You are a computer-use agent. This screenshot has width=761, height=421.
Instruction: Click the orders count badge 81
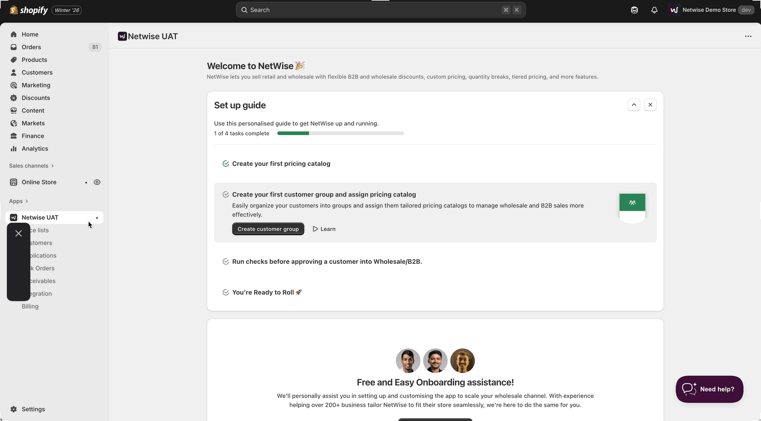tap(95, 47)
